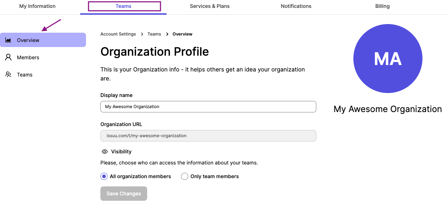Image resolution: width=448 pixels, height=204 pixels.
Task: Open the My Information tab
Action: point(37,6)
